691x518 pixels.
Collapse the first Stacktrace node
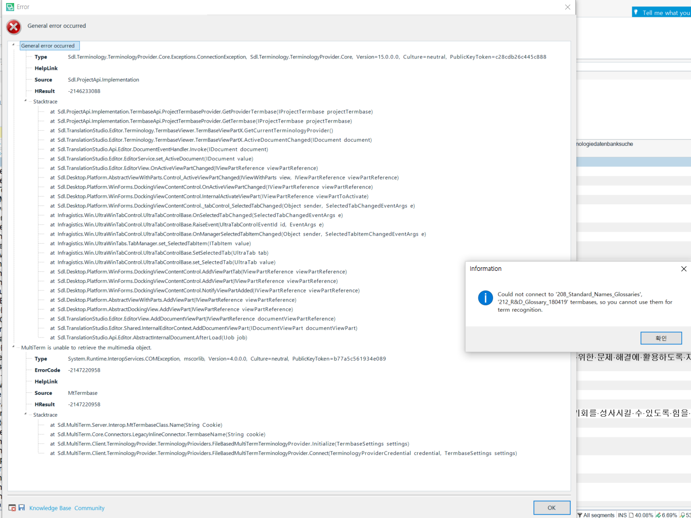click(26, 101)
